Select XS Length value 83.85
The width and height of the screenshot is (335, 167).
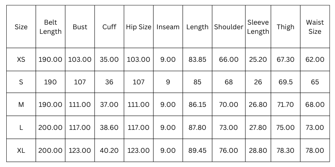(197, 59)
